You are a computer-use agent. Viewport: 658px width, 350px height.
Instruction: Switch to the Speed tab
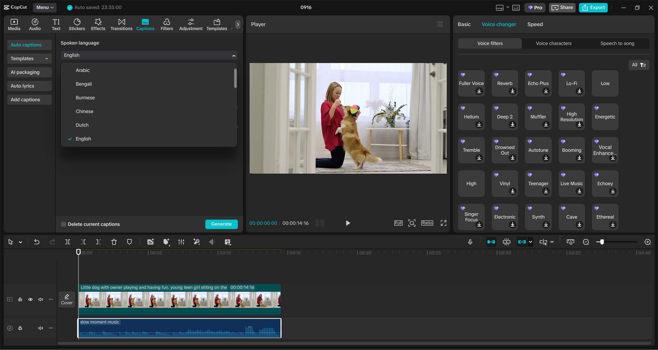(x=535, y=24)
